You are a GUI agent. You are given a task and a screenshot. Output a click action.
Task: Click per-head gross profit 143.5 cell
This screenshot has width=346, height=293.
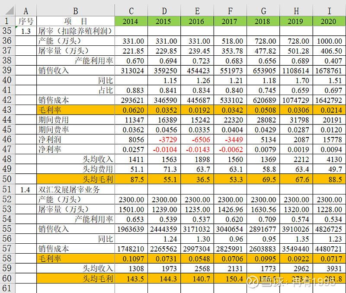coord(131,278)
